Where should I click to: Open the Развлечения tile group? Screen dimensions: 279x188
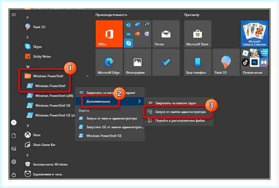(x=254, y=62)
